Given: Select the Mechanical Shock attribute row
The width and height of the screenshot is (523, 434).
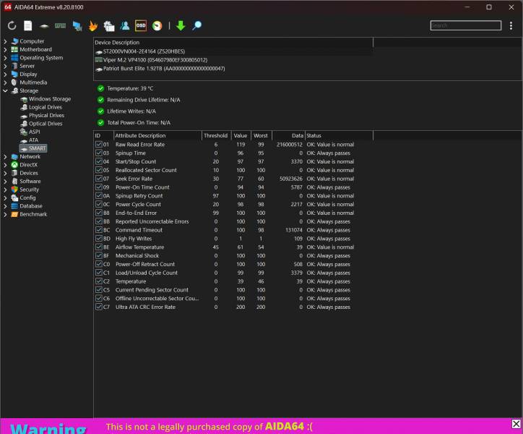Looking at the screenshot, I should (x=233, y=255).
